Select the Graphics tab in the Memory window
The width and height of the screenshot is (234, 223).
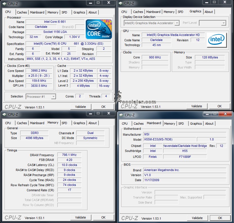click(x=79, y=123)
